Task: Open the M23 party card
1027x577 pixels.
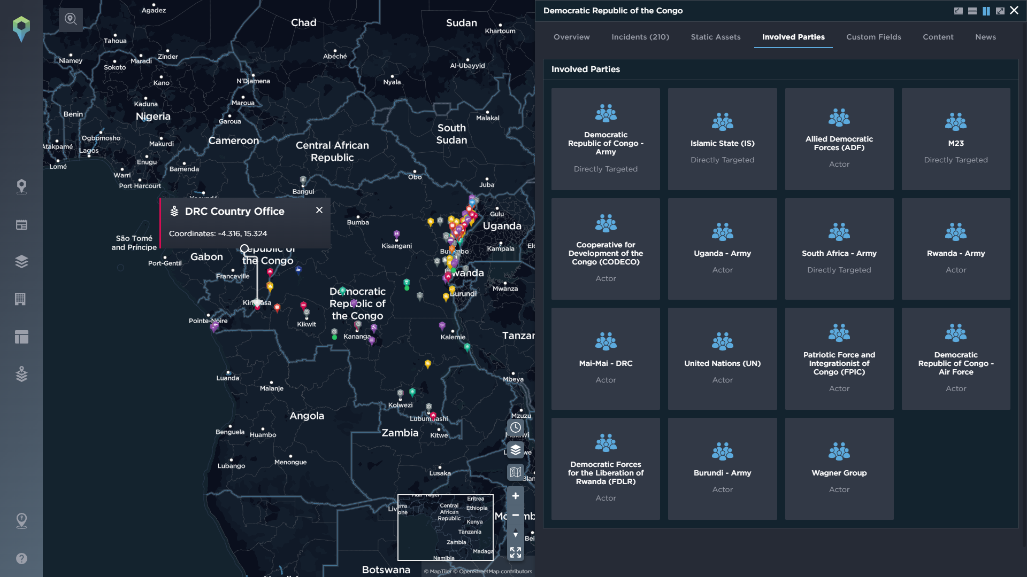Action: (956, 139)
